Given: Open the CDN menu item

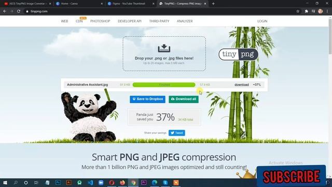Looking at the screenshot, I should [x=79, y=21].
